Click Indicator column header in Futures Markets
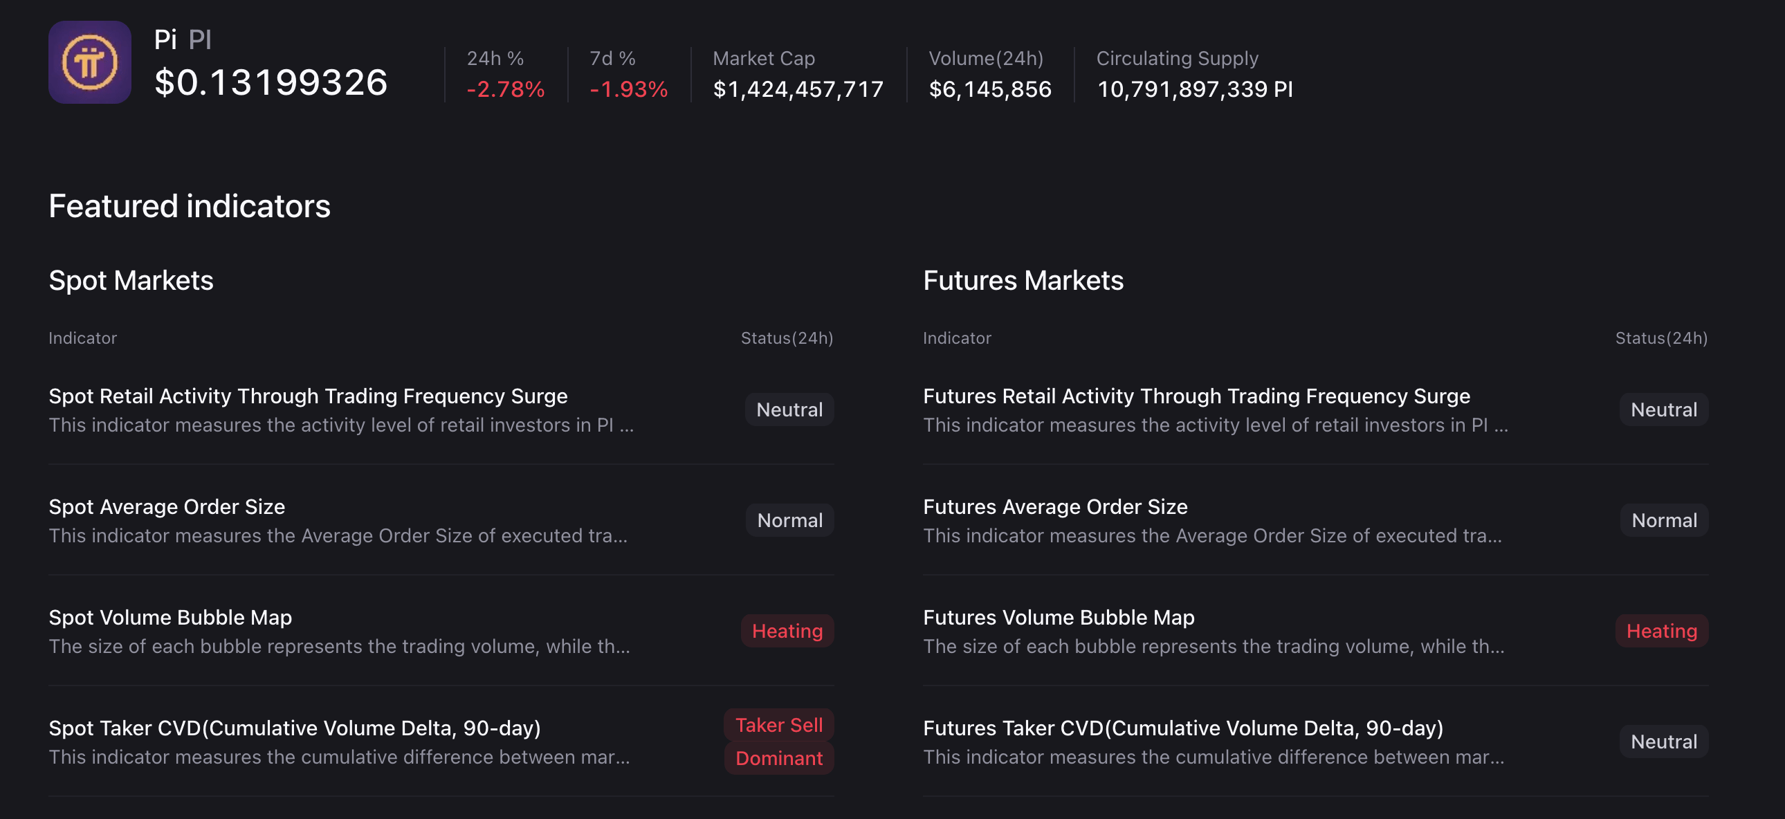This screenshot has width=1785, height=819. click(x=957, y=338)
